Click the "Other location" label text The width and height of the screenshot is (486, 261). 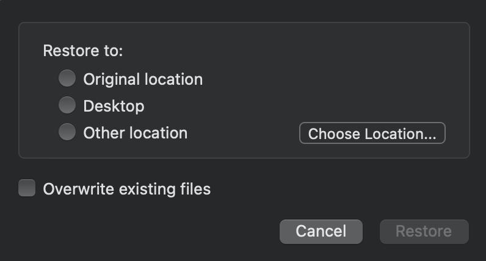tap(135, 133)
